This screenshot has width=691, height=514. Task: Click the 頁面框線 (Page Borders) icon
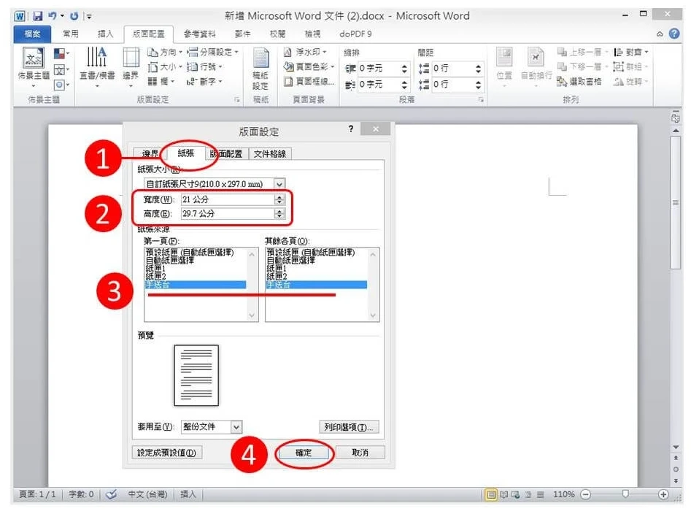[x=309, y=82]
